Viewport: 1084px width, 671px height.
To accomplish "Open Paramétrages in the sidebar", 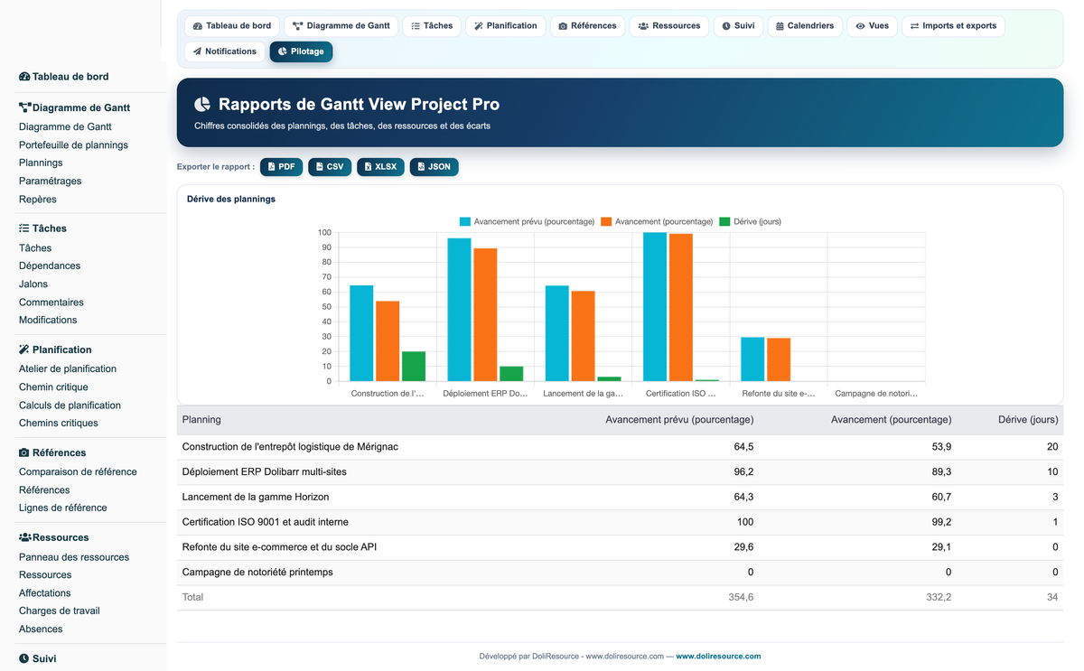I will [50, 181].
